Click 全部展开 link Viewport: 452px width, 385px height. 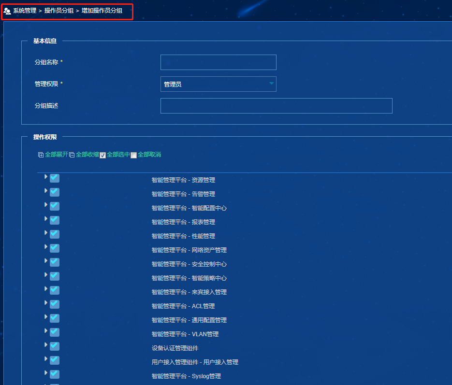pyautogui.click(x=57, y=155)
